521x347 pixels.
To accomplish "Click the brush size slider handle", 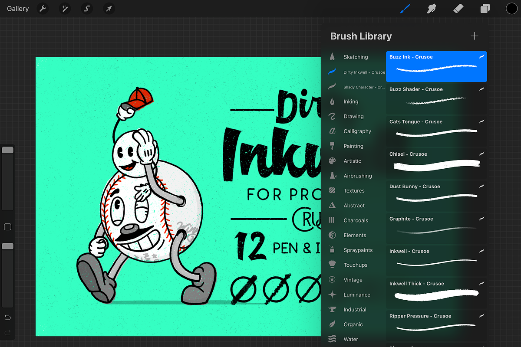I will click(7, 150).
